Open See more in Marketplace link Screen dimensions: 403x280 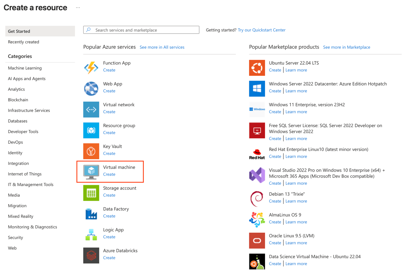[x=347, y=47]
